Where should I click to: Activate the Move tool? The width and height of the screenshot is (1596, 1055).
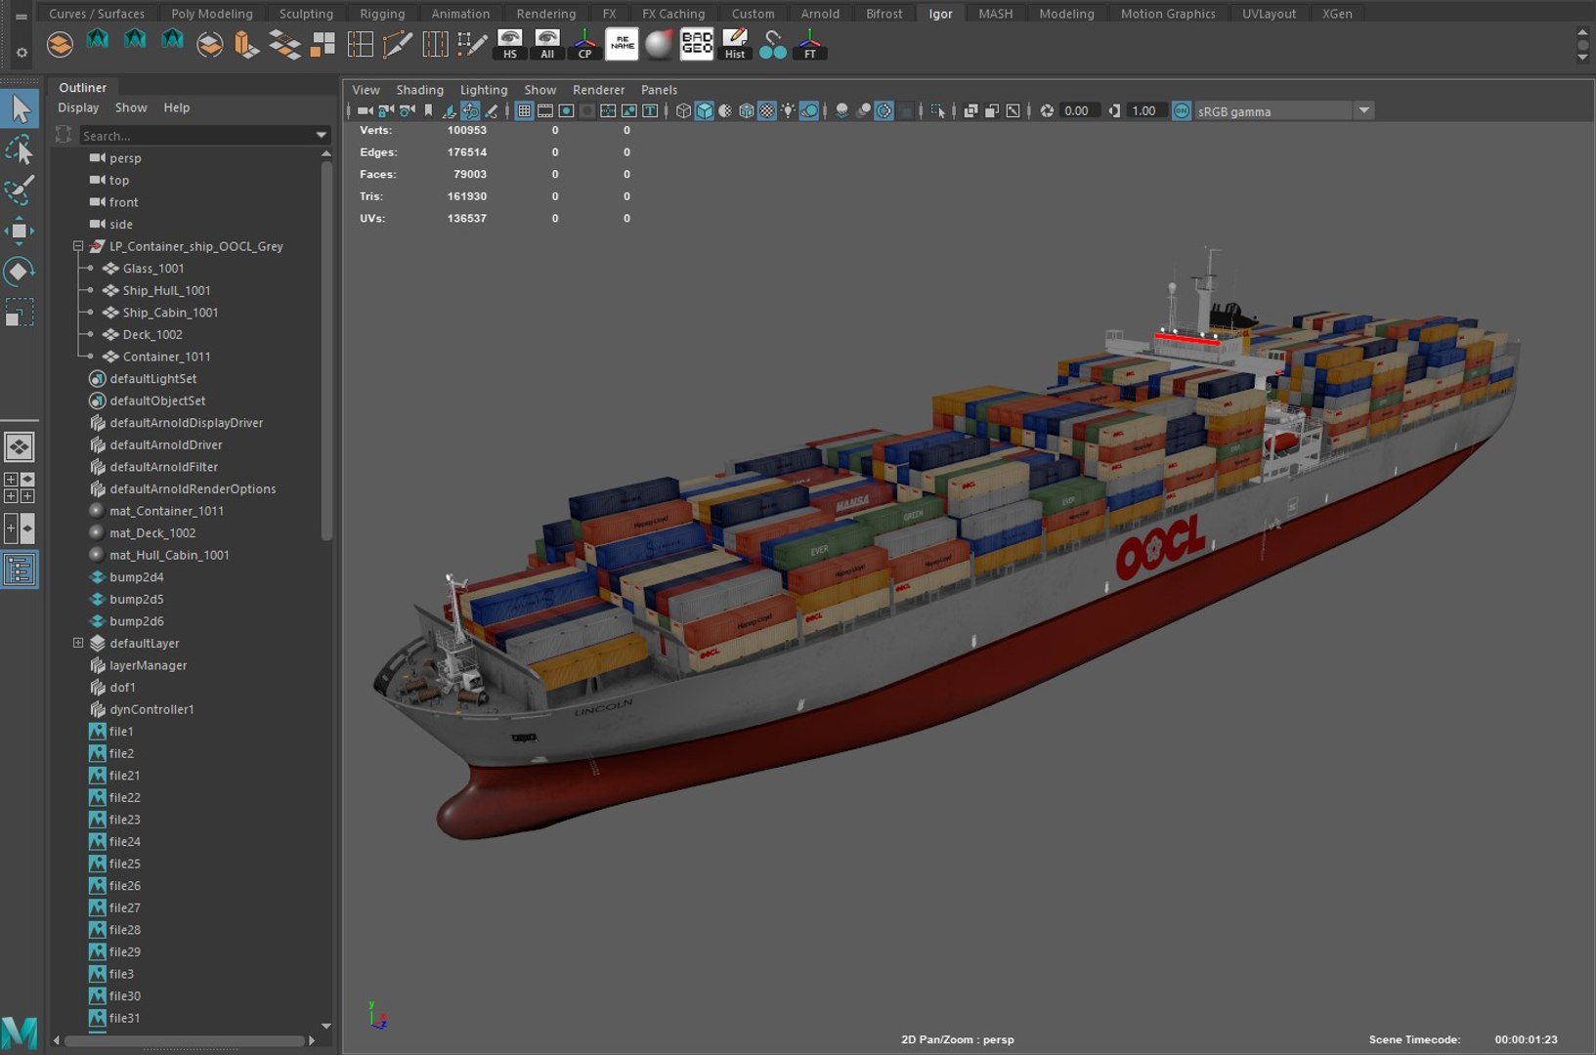[20, 231]
